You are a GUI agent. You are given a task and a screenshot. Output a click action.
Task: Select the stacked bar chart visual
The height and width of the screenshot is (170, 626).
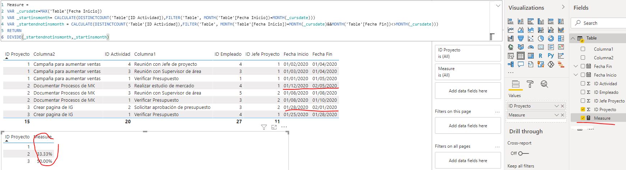coord(511,21)
